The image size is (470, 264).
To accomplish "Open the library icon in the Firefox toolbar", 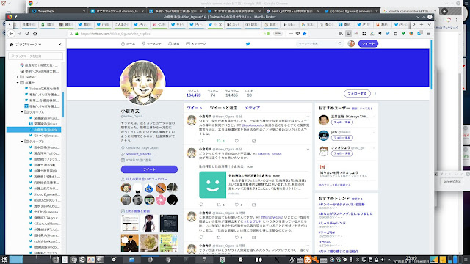I will (341, 34).
